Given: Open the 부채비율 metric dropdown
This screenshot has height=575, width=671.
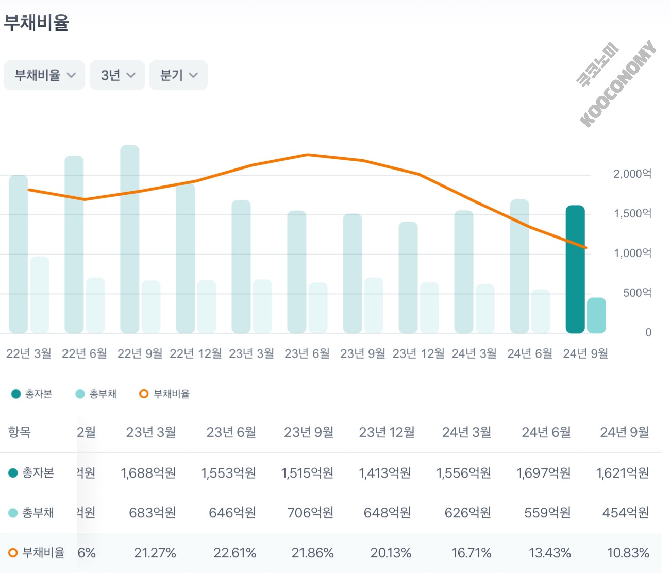Looking at the screenshot, I should pos(44,75).
